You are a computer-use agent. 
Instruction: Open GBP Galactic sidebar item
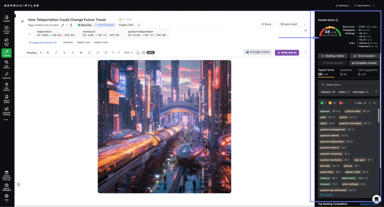point(7,87)
